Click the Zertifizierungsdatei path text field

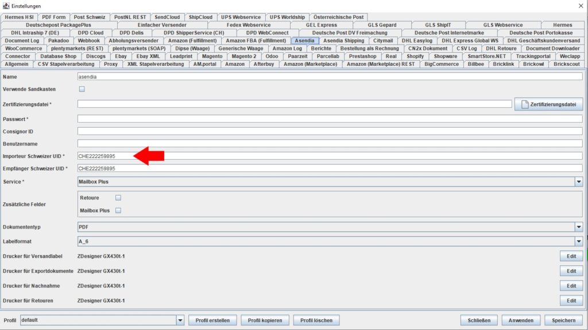(x=295, y=104)
